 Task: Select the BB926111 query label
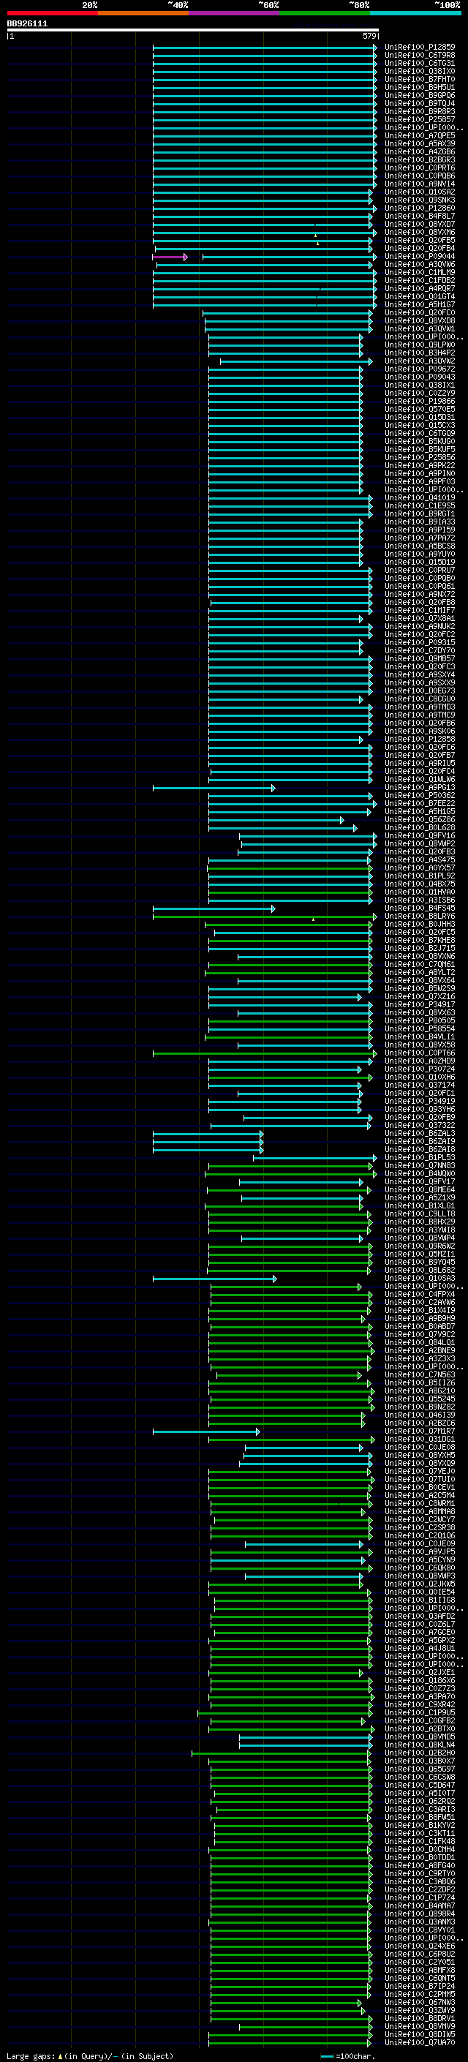pyautogui.click(x=27, y=23)
